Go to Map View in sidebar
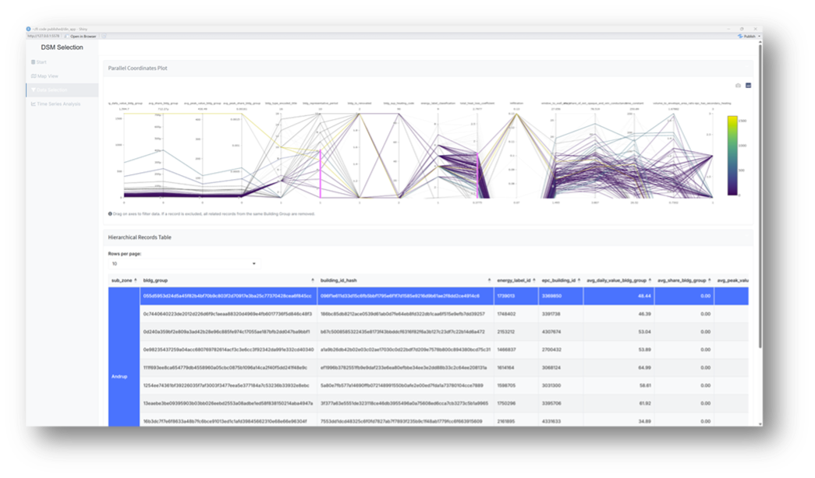The width and height of the screenshot is (815, 478). pos(47,76)
